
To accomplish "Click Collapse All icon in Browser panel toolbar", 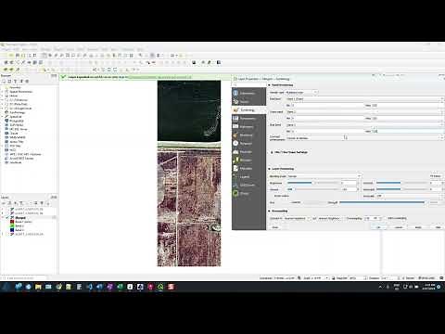I will (x=21, y=81).
